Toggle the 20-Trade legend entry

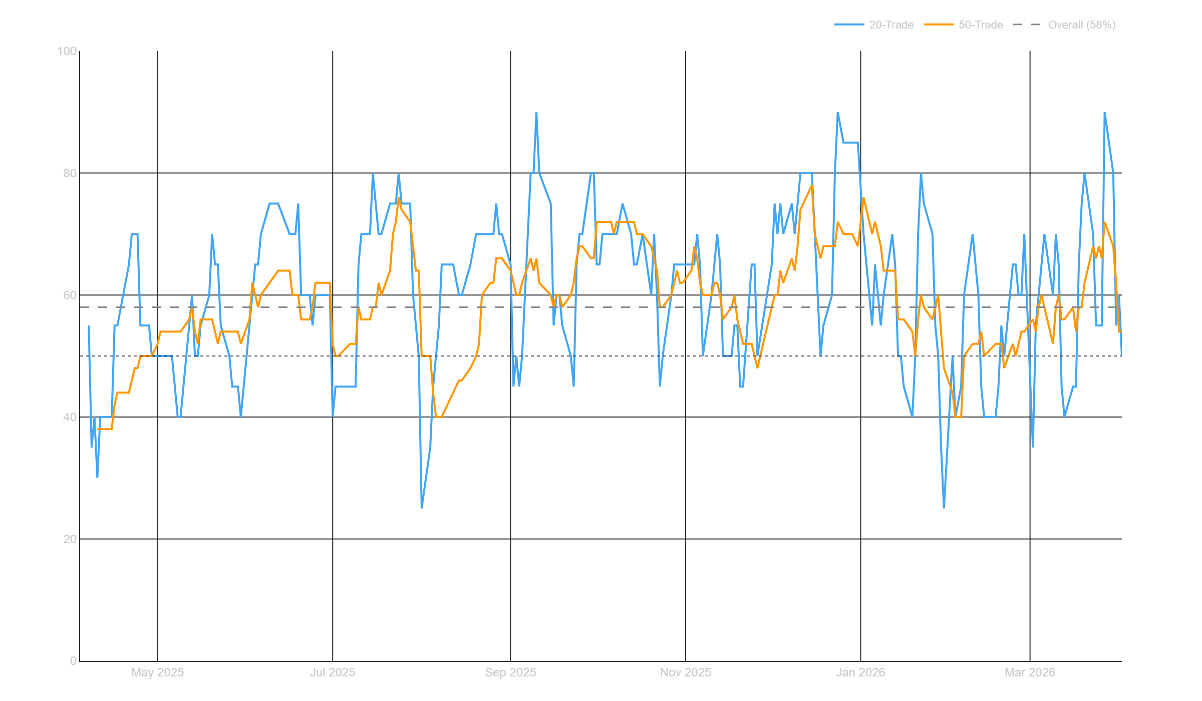click(x=890, y=25)
